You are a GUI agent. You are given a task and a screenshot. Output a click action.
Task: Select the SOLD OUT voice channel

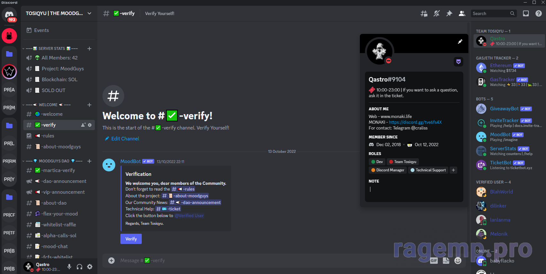(x=59, y=90)
